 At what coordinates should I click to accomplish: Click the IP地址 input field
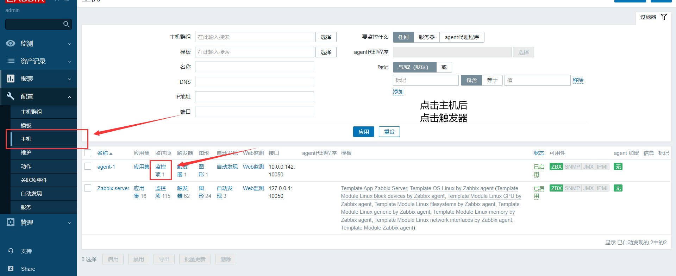tap(254, 97)
